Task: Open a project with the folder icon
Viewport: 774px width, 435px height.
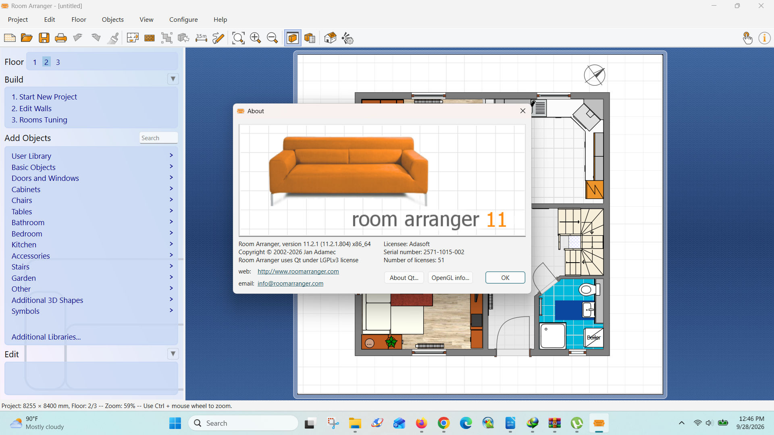Action: pos(27,38)
